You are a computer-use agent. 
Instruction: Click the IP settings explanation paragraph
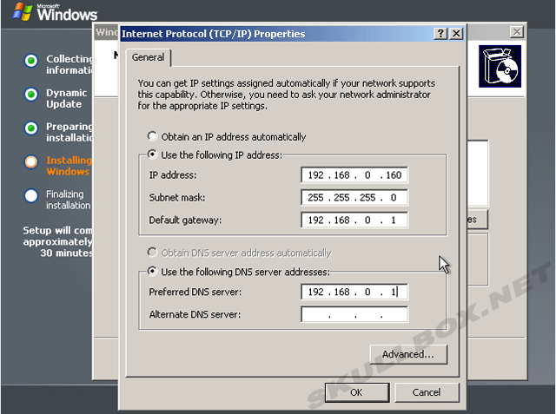coord(287,95)
